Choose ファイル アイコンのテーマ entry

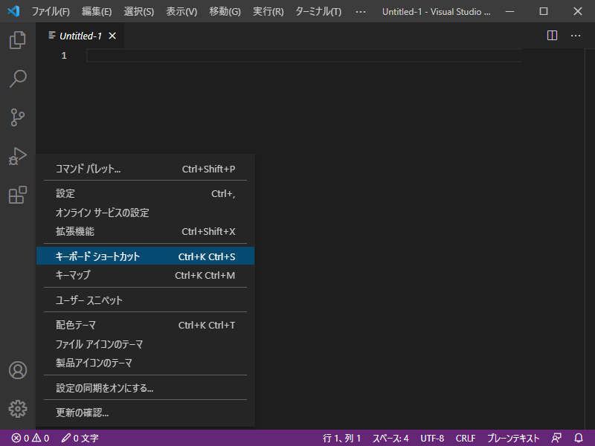pyautogui.click(x=145, y=344)
